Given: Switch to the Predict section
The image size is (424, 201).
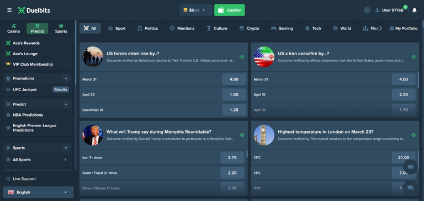Looking at the screenshot, I should [38, 29].
